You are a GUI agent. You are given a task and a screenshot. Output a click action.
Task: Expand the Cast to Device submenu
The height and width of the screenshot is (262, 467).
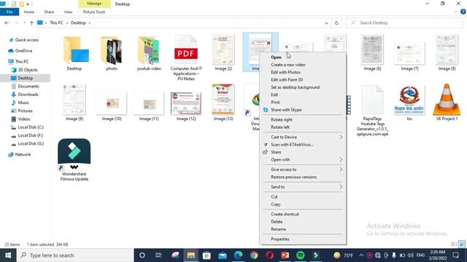(x=303, y=137)
